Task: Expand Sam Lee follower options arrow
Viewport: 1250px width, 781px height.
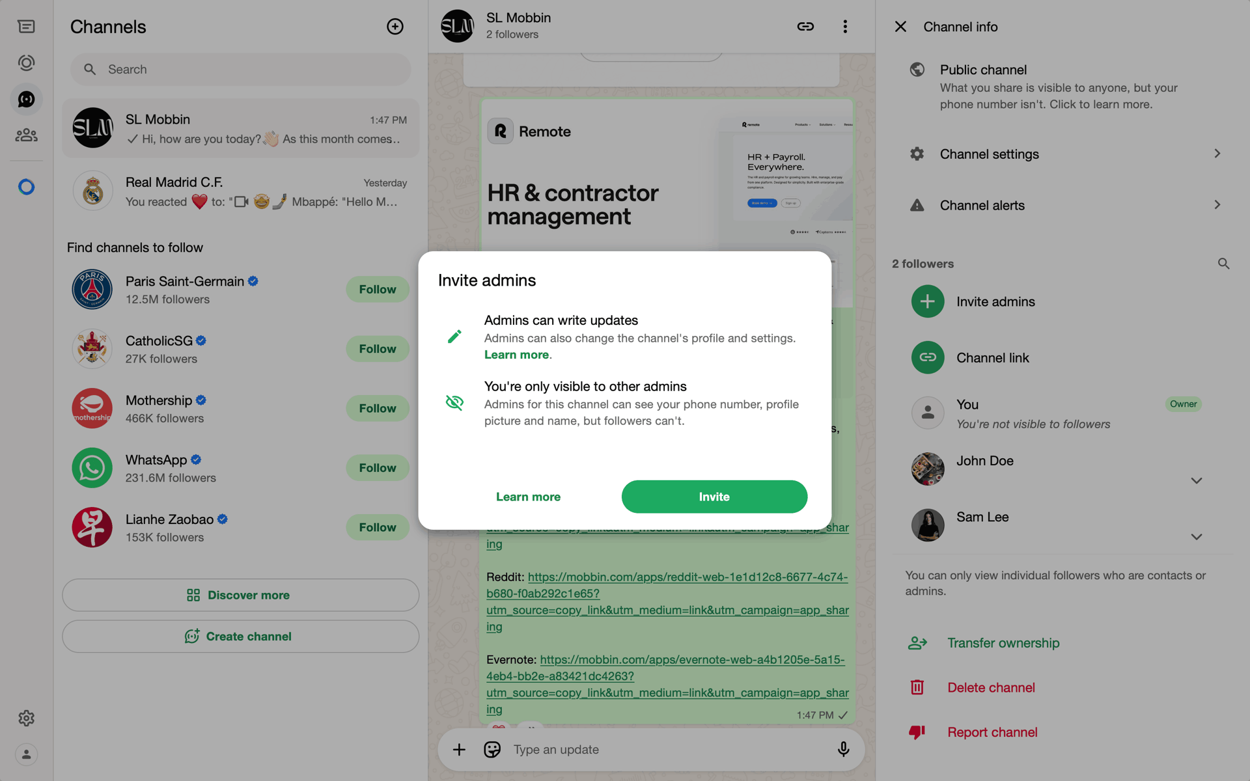Action: [x=1197, y=537]
